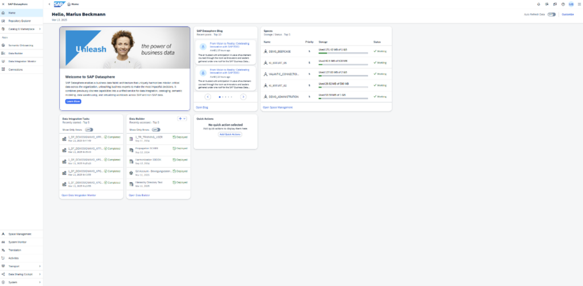Go to next blog post with right arrow
583x286 pixels.
pos(243,97)
